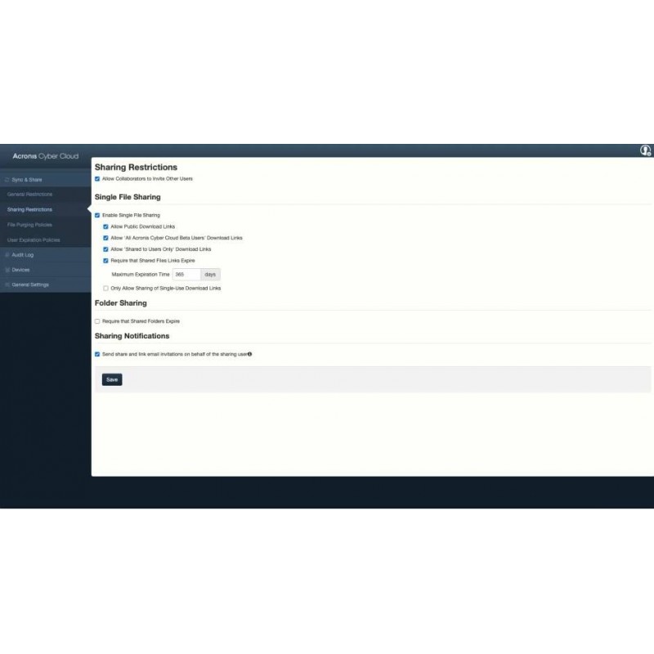Click the Sync & Share sidebar icon

pos(7,179)
